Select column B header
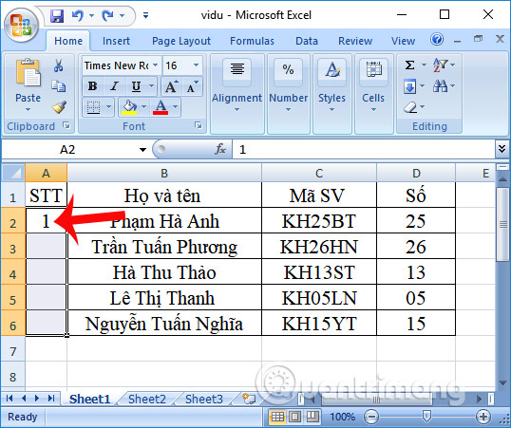Viewport: 511px width, 428px height. coord(164,173)
